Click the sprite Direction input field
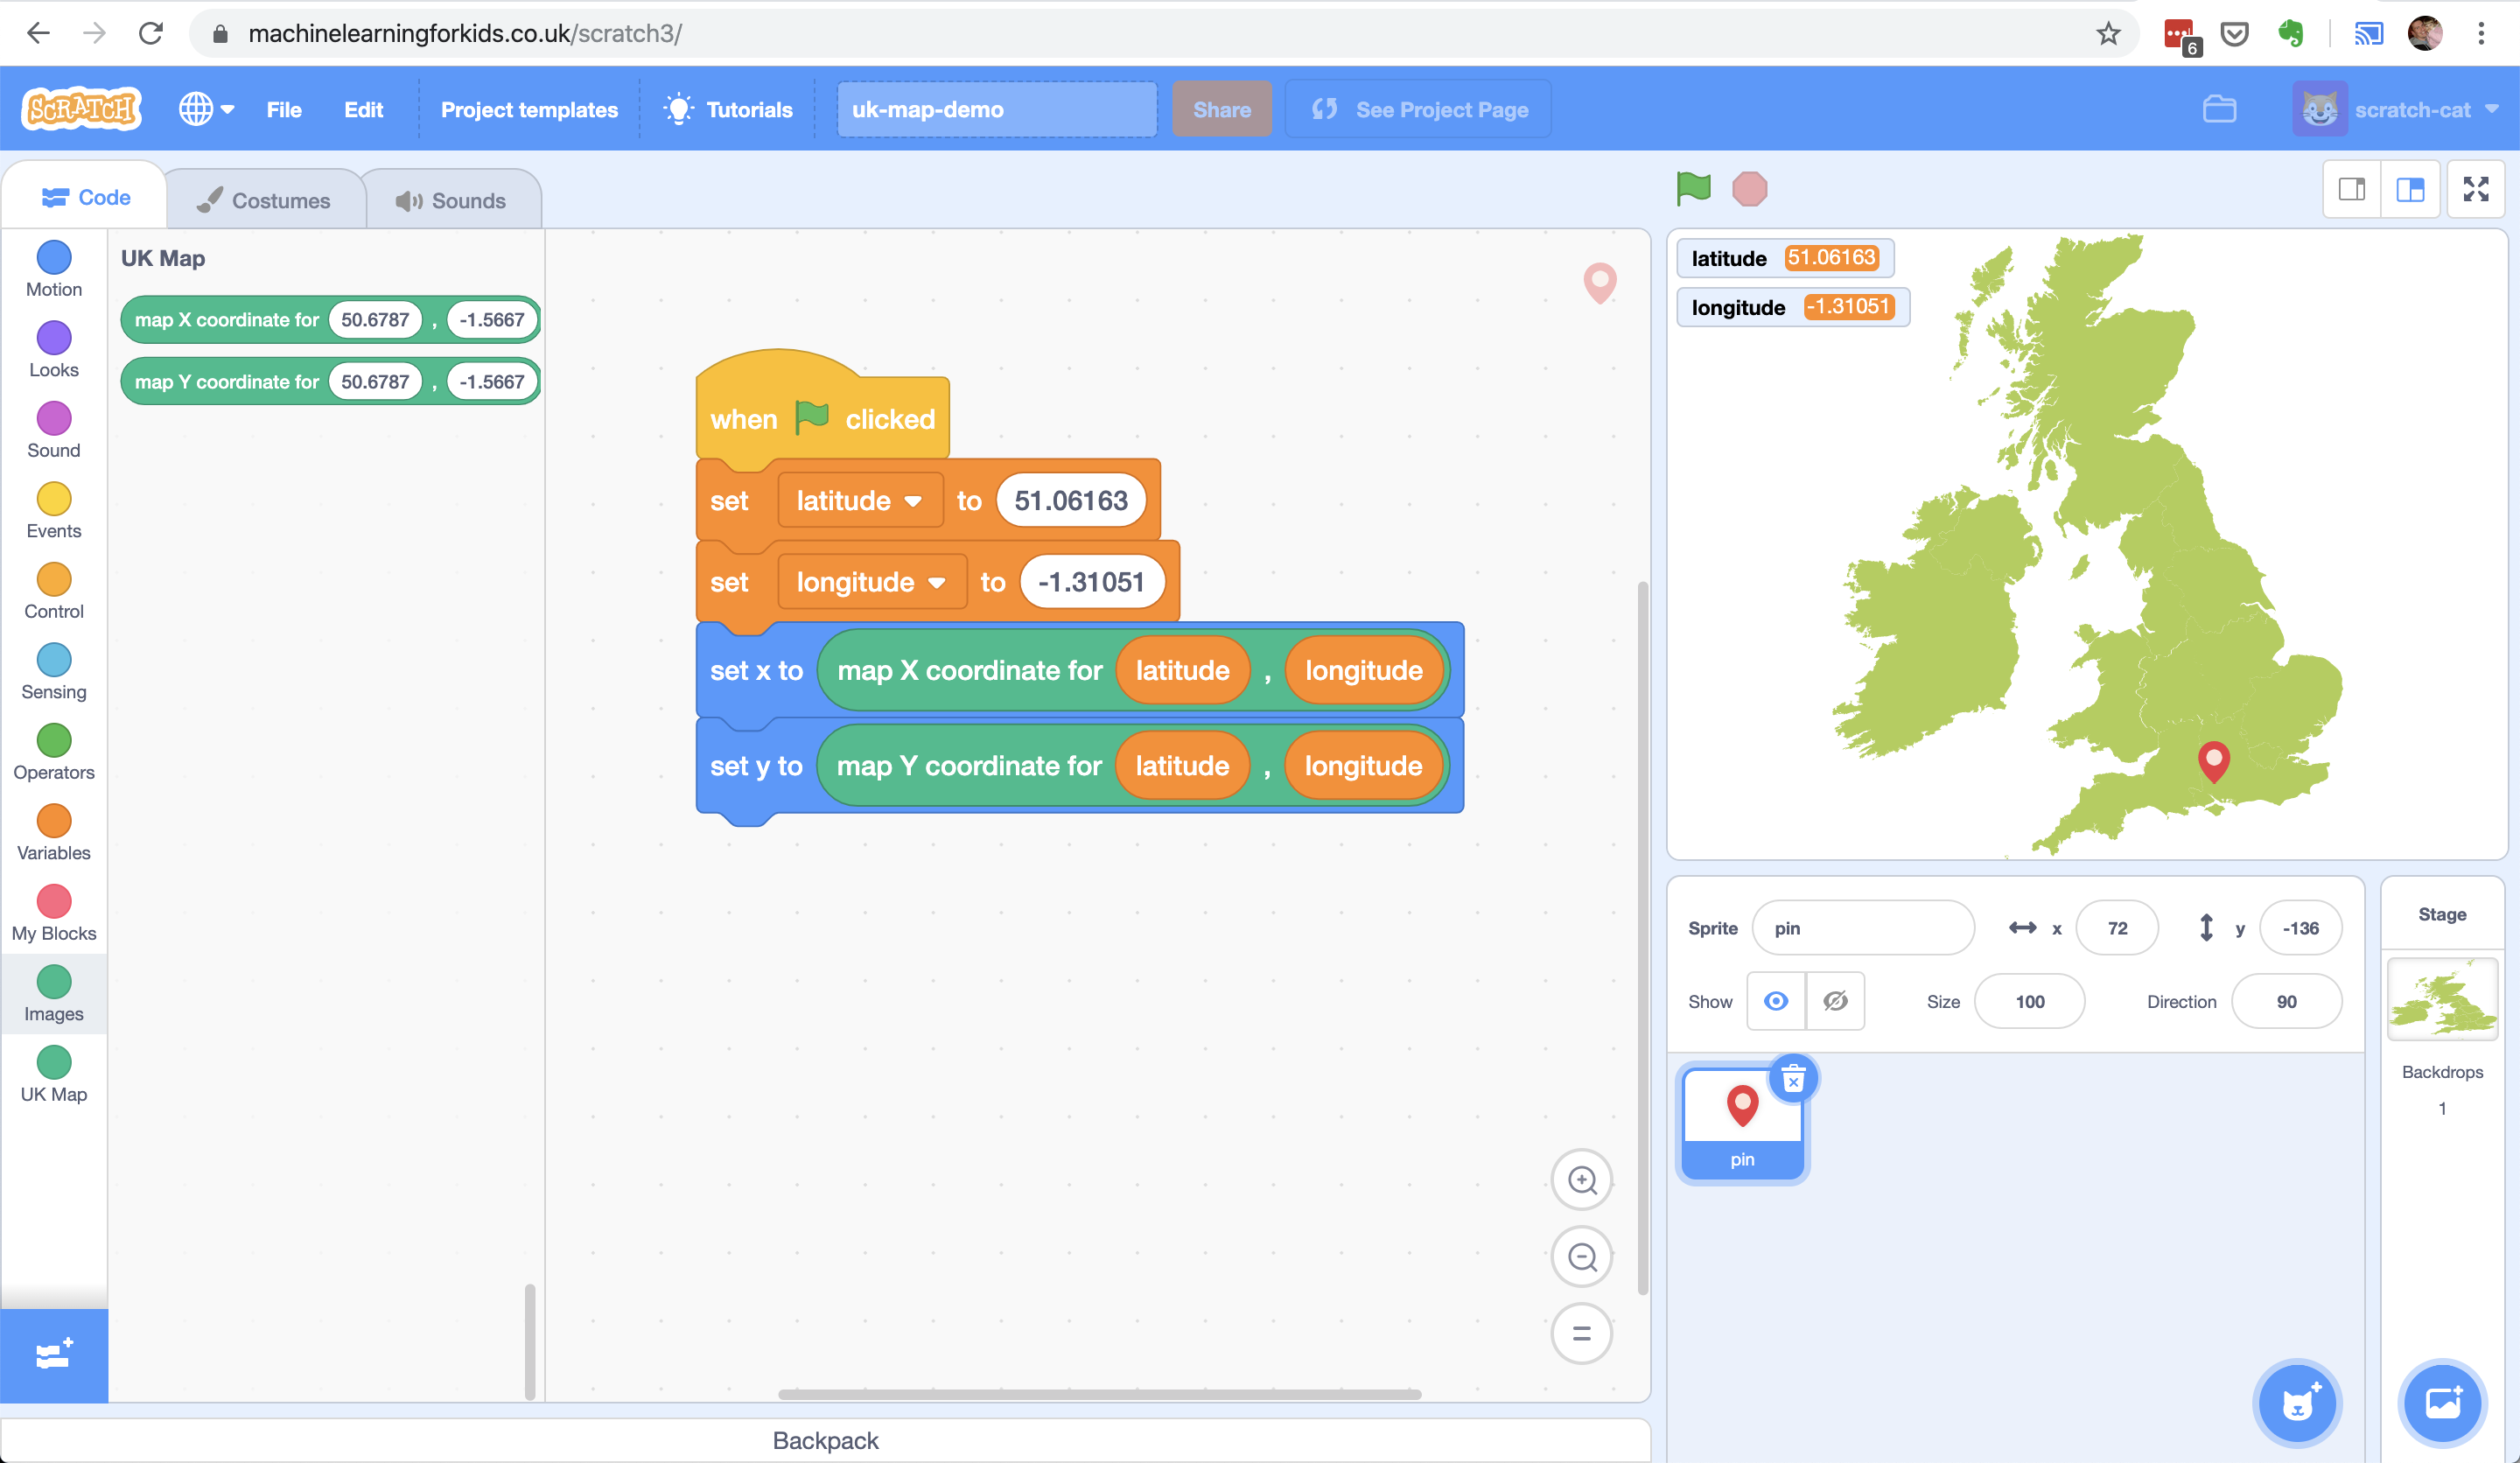The height and width of the screenshot is (1463, 2520). [x=2286, y=1001]
